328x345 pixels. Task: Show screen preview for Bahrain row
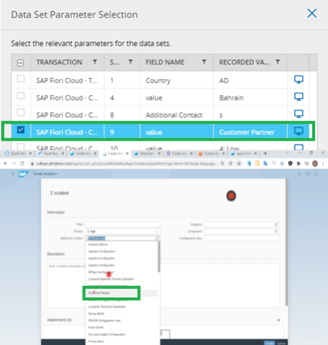[x=299, y=96]
